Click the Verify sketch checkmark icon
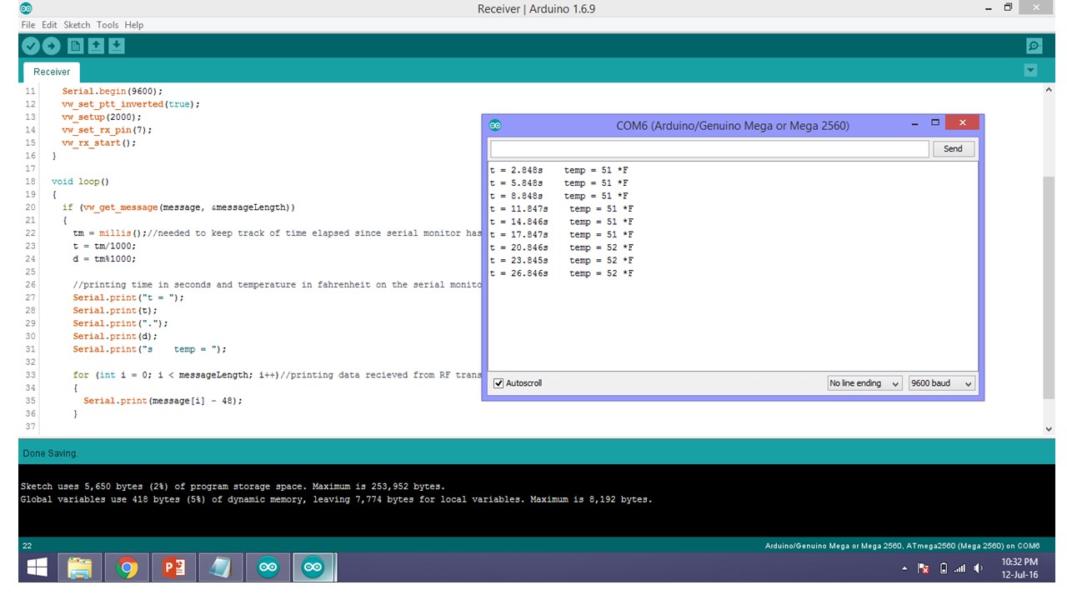1067x600 pixels. (31, 46)
